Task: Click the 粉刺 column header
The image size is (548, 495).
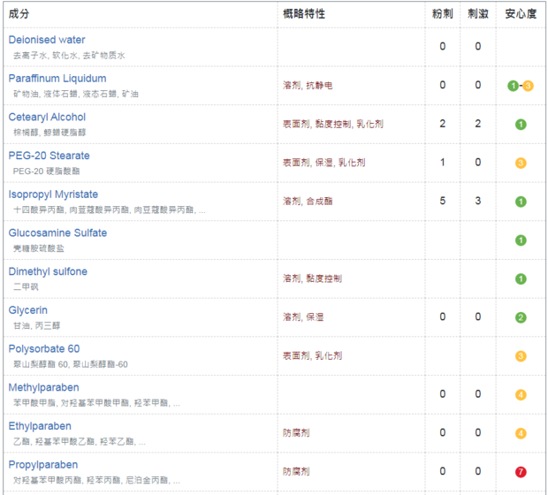Action: coord(443,14)
